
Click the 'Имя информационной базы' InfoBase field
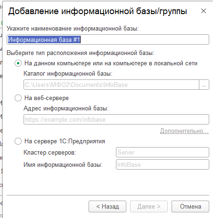(x=163, y=164)
